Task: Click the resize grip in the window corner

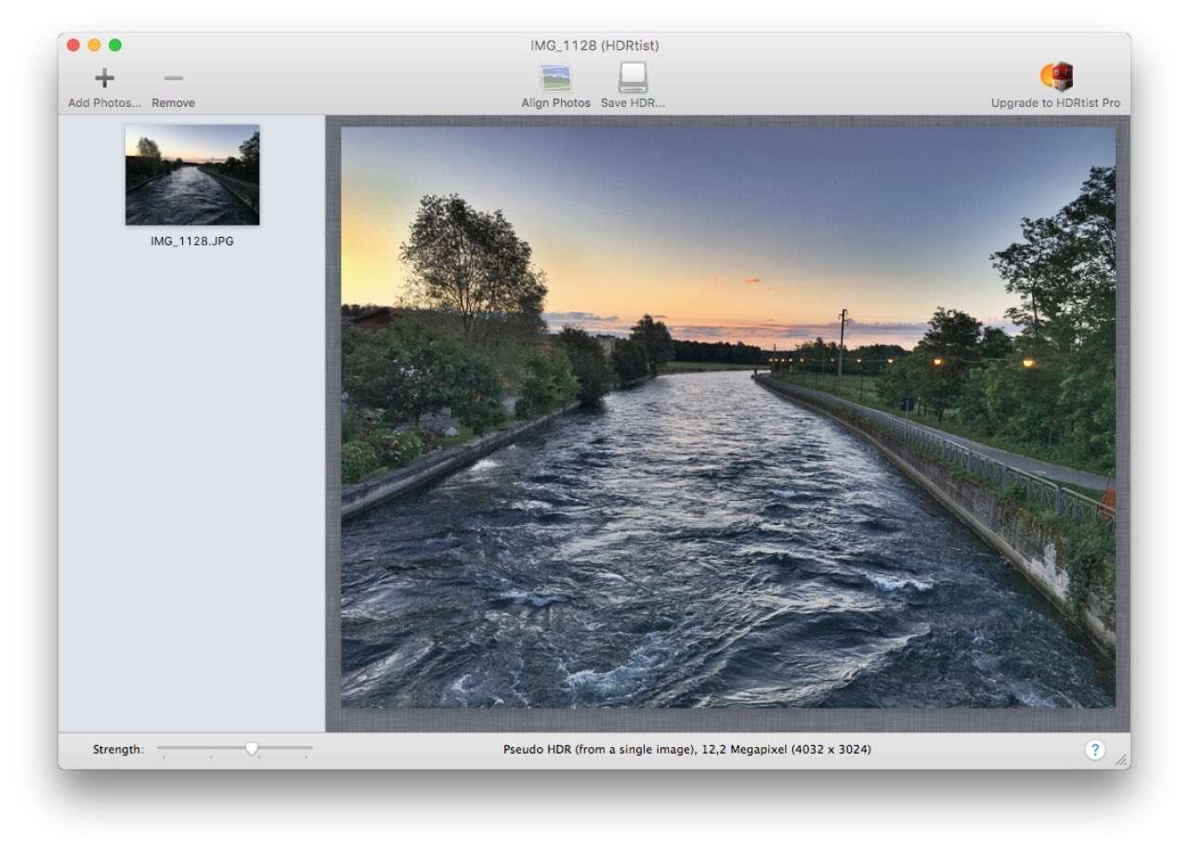Action: (1121, 760)
